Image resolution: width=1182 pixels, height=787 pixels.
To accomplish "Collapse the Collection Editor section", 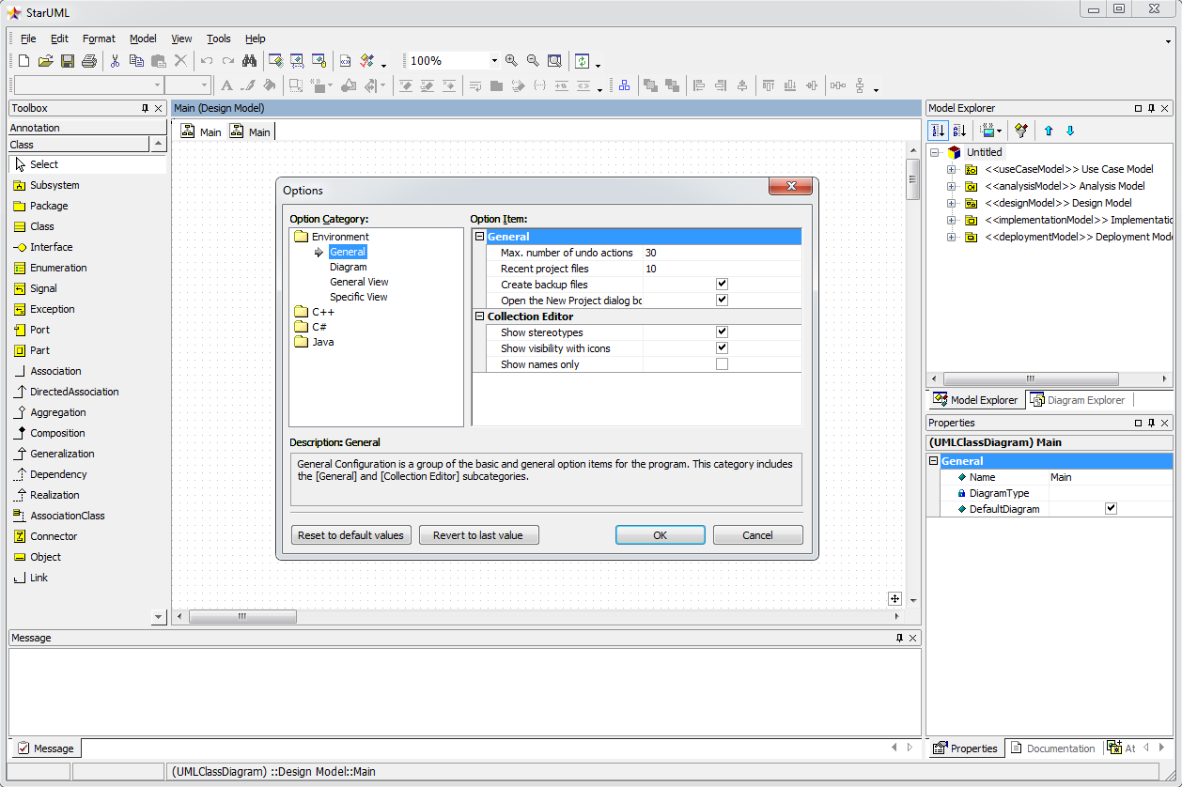I will coord(479,316).
